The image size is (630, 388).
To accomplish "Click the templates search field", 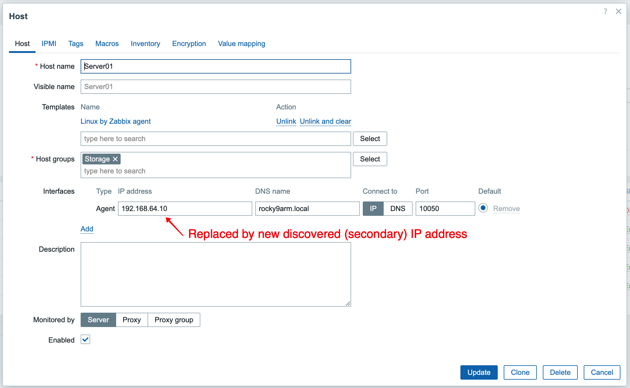I will pyautogui.click(x=216, y=139).
